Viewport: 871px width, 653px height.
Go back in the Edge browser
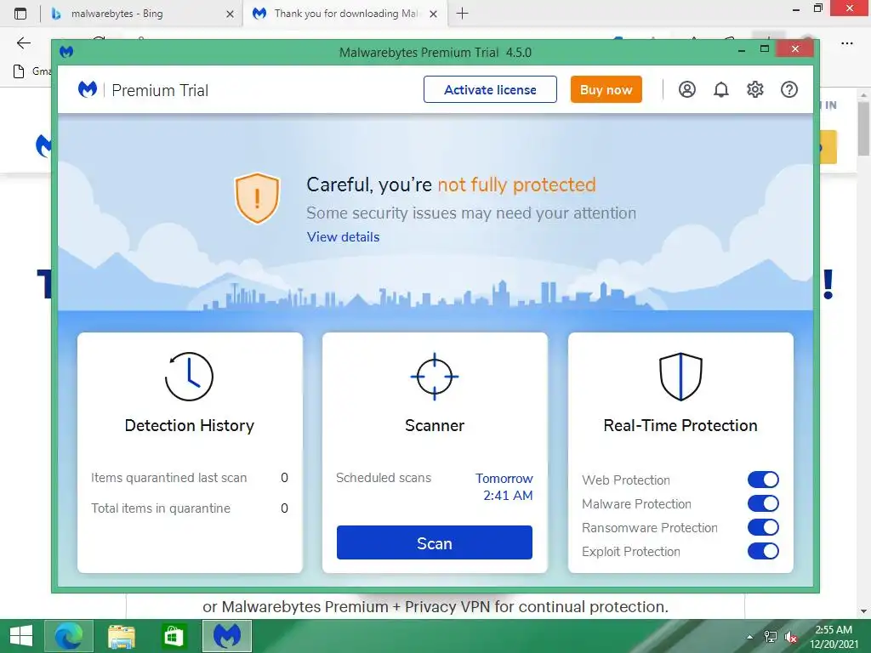(x=23, y=43)
